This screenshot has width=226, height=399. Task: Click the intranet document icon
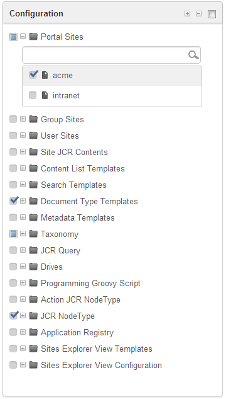point(45,95)
